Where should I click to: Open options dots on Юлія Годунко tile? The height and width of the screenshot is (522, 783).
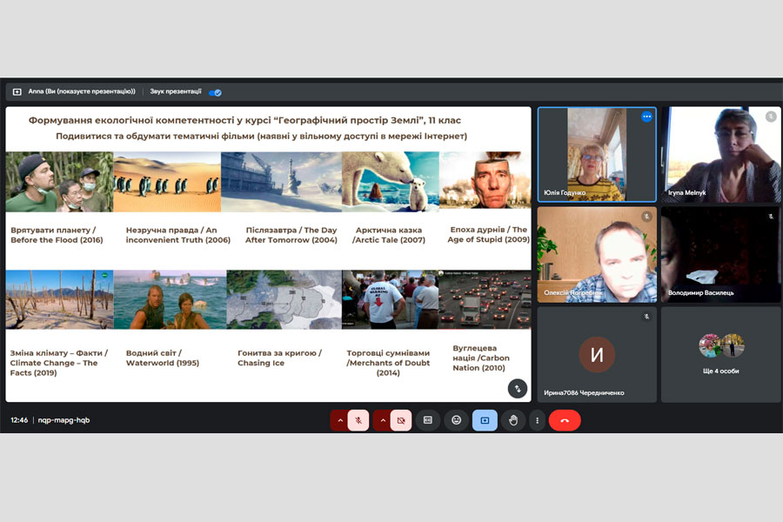tap(646, 117)
